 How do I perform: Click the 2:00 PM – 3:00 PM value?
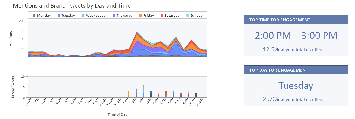tap(296, 36)
